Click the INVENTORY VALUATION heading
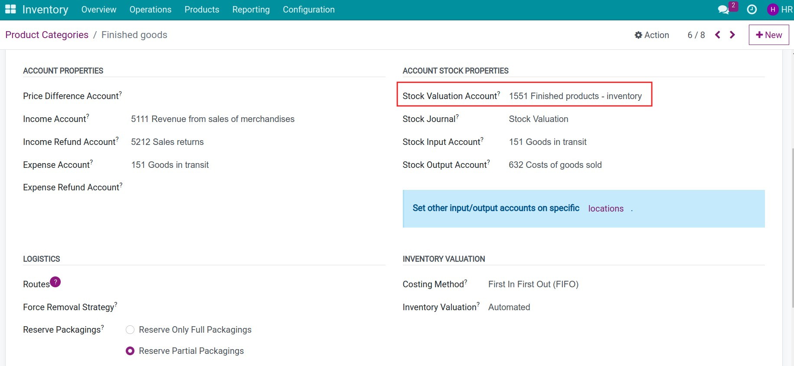The height and width of the screenshot is (366, 794). coord(444,259)
